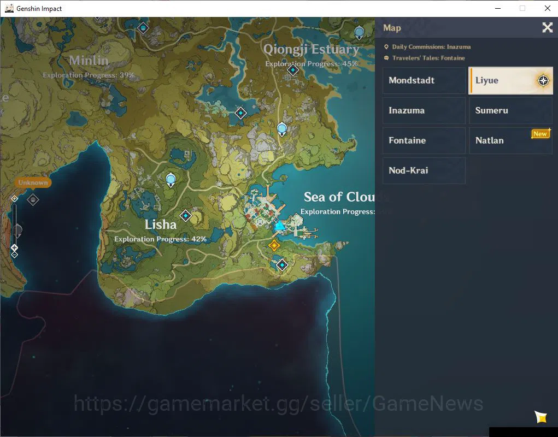Go to the Fontaine region map
Viewport: 558px width, 437px height.
[x=424, y=140]
